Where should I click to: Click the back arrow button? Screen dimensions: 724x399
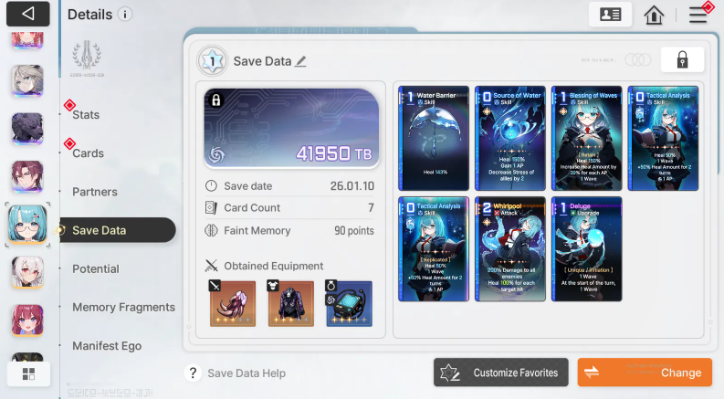point(27,14)
